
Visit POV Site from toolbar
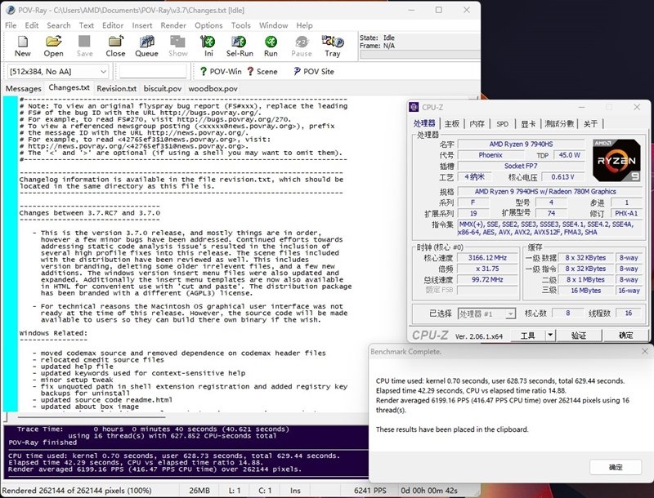[x=311, y=71]
